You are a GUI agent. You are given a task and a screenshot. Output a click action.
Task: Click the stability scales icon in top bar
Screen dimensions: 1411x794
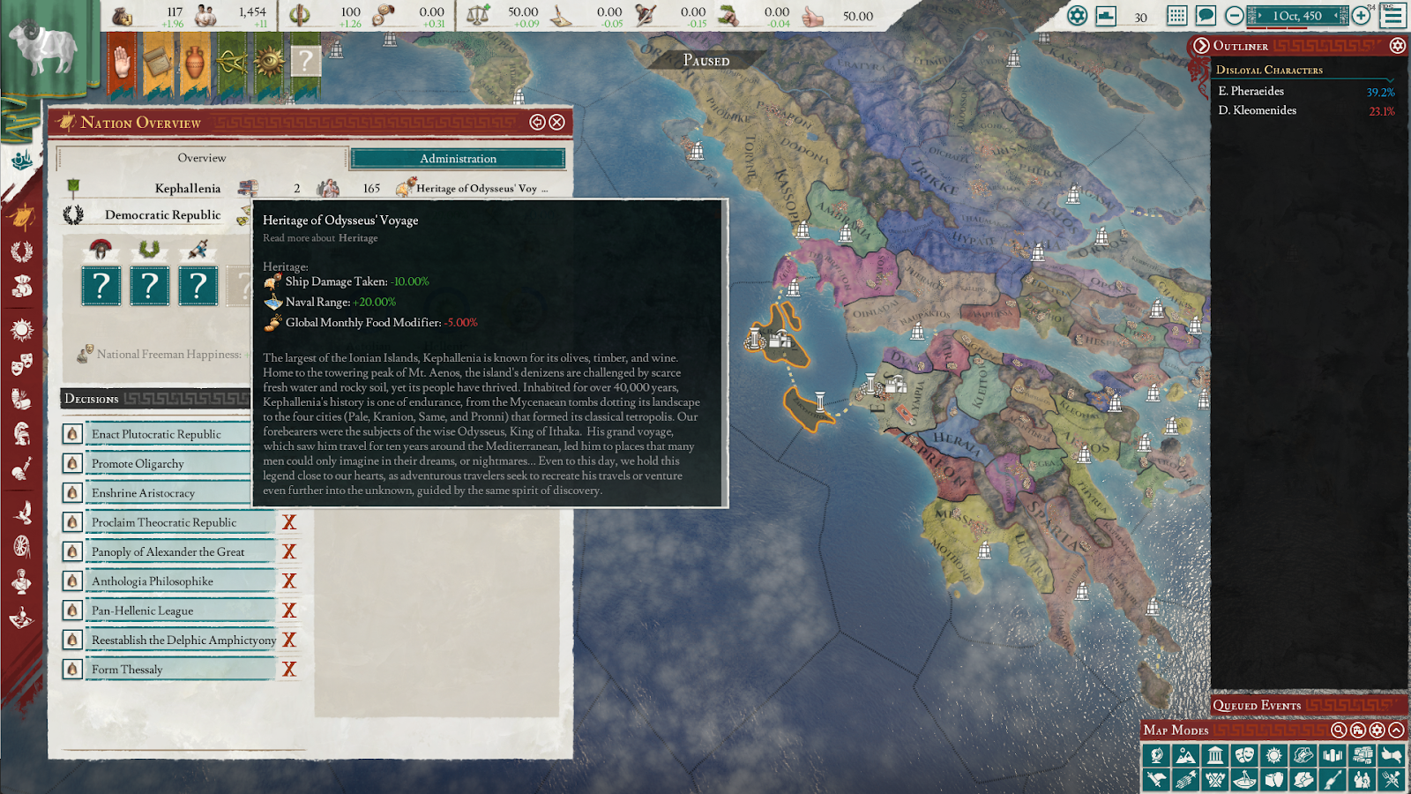[478, 16]
